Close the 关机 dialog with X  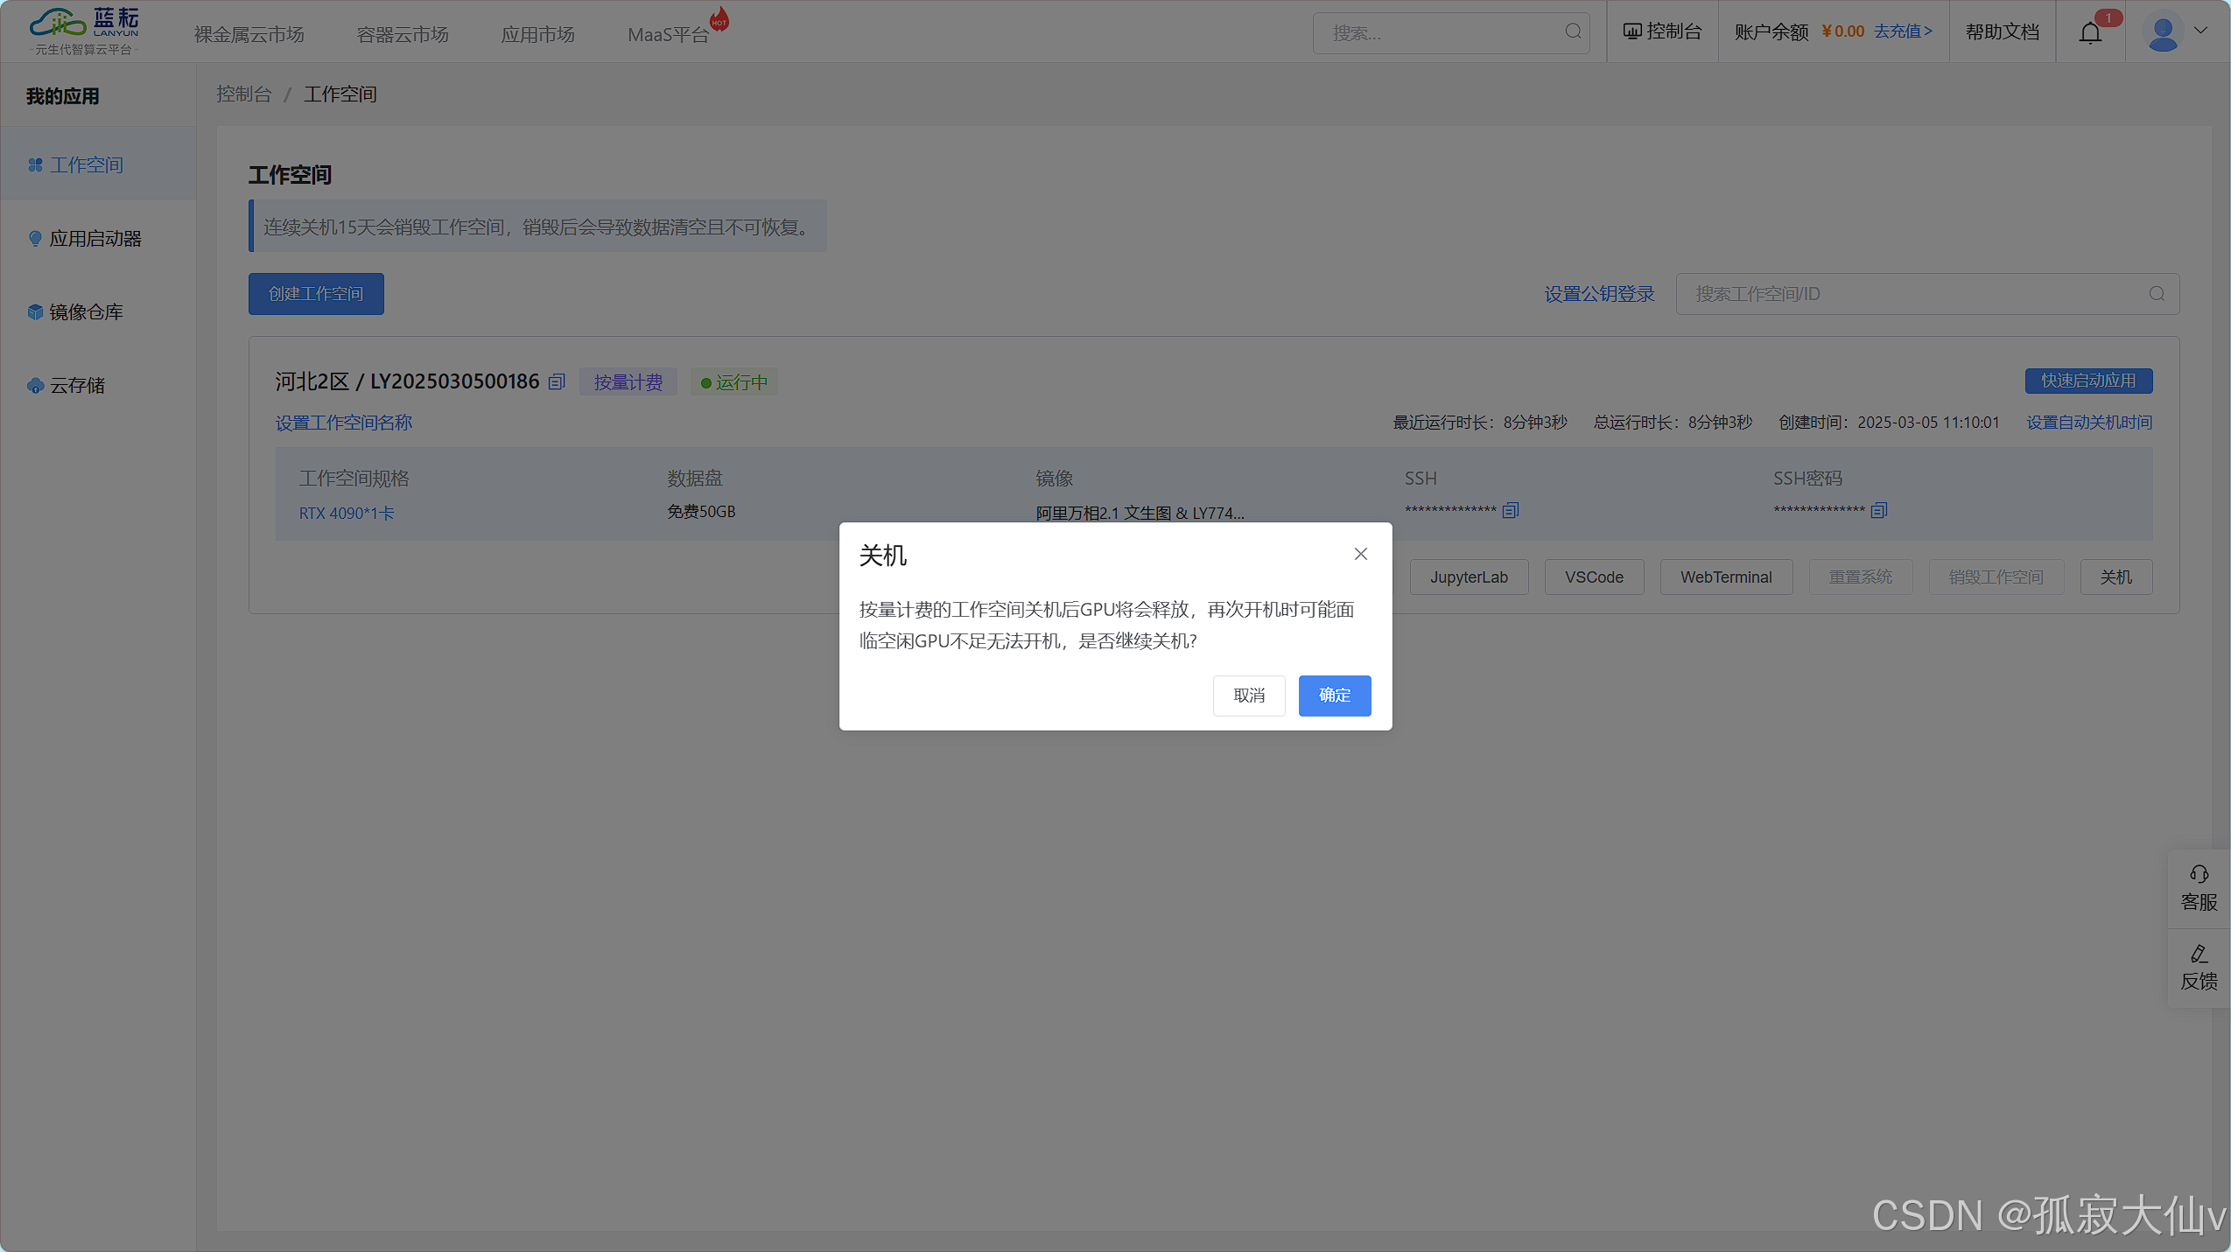click(1360, 554)
